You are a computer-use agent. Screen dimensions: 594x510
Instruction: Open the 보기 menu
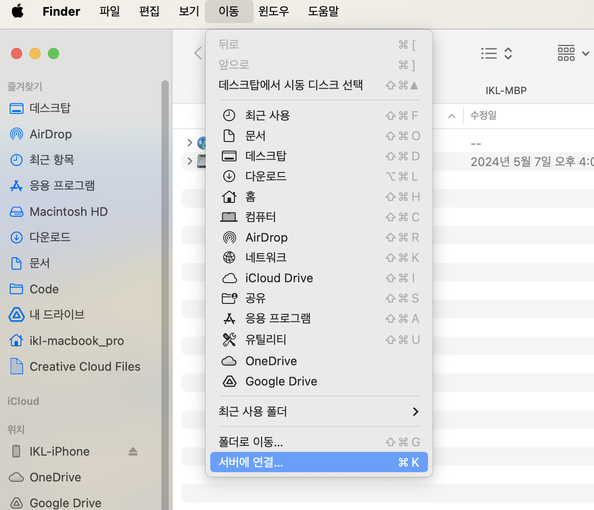(189, 11)
